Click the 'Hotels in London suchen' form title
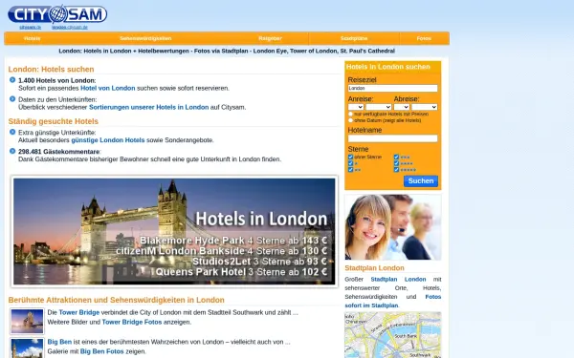This screenshot has height=358, width=574. (x=388, y=67)
